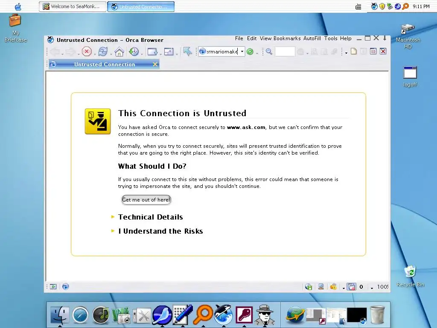Open the History clock icon

pos(134,52)
